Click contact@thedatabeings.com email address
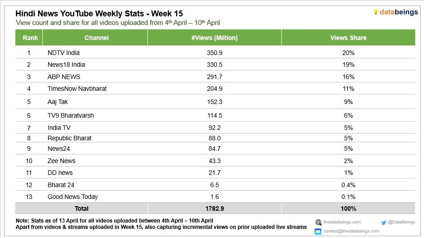This screenshot has width=424, height=238. click(351, 231)
